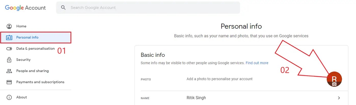Click the About info icon
Image resolution: width=356 pixels, height=105 pixels.
pos(9,97)
